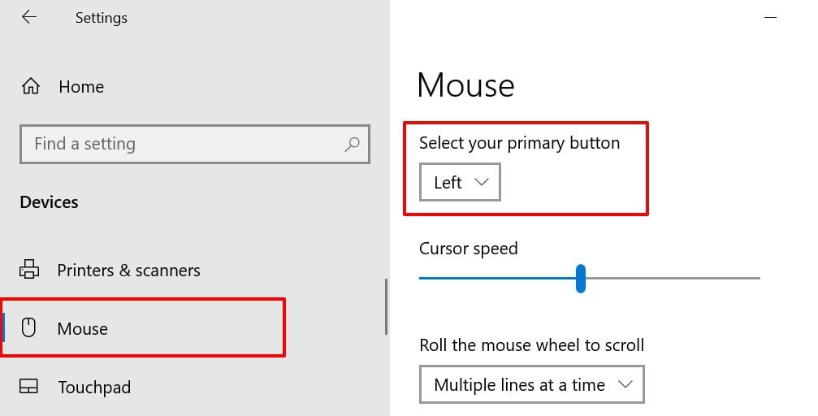Minimize the Settings window
Image resolution: width=818 pixels, height=416 pixels.
771,17
